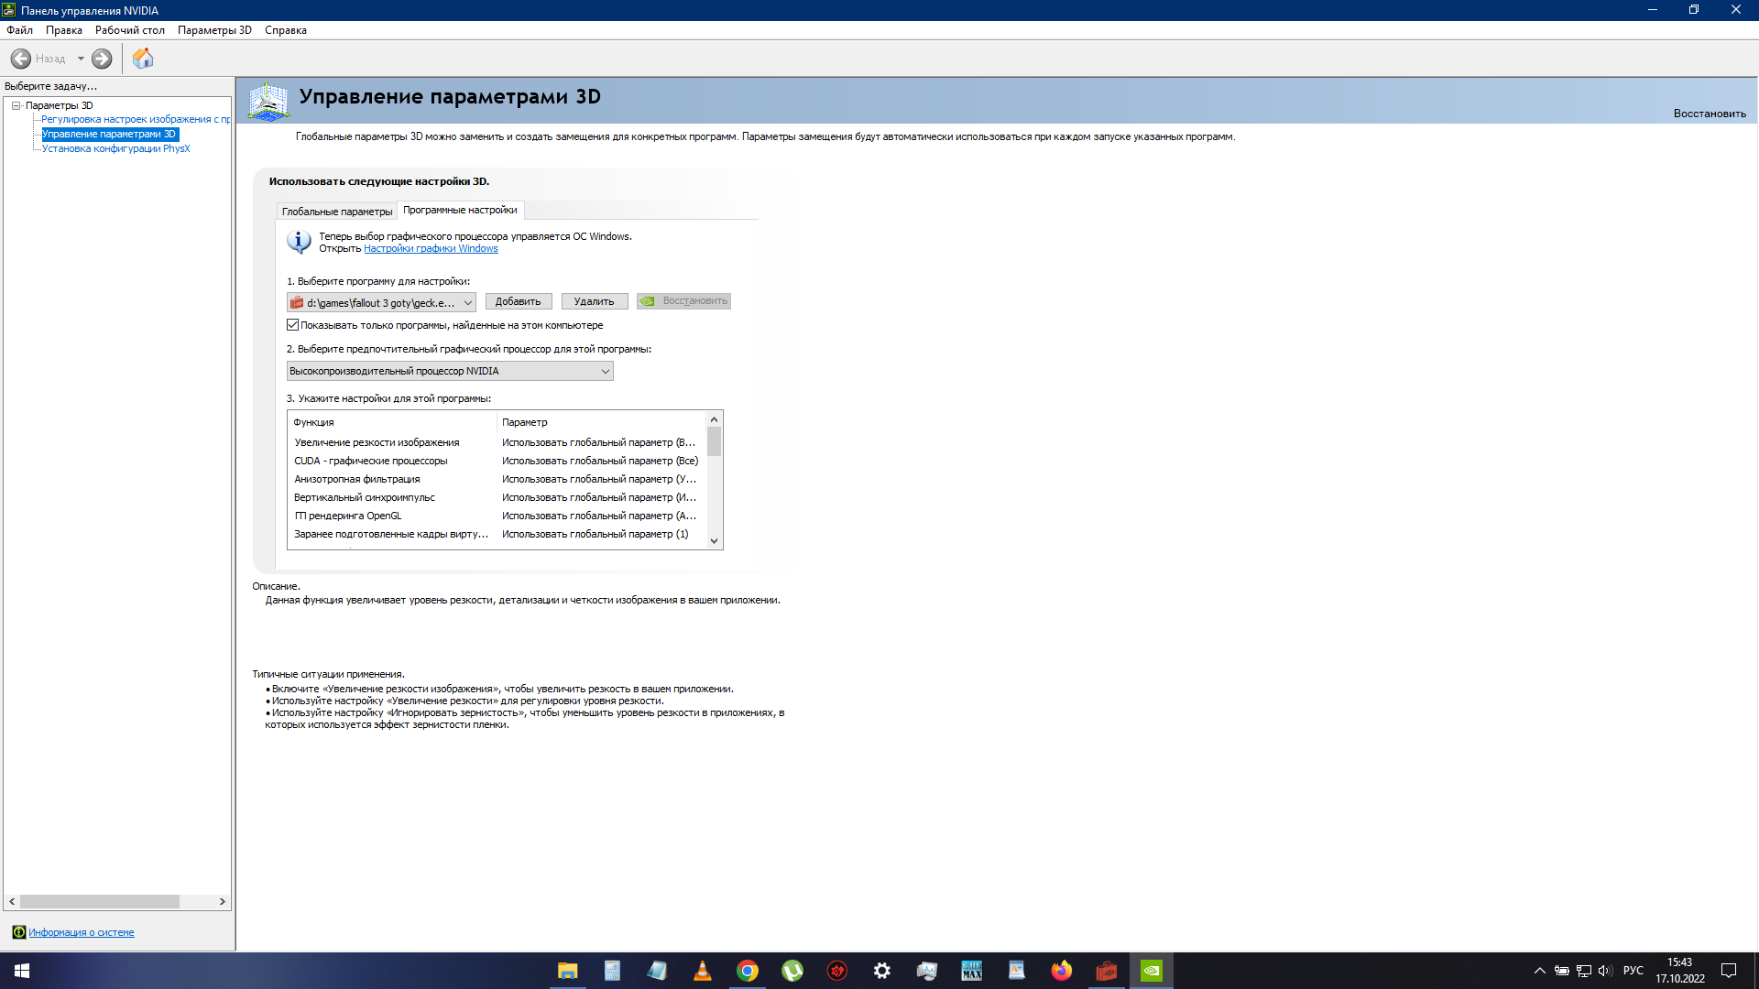Switch to 'Глобальные параметры' tab
Screen dimensions: 1759x989
336,212
